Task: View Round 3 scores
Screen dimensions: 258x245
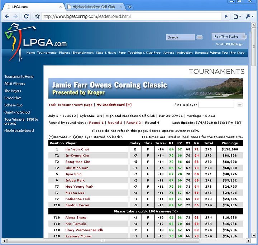Action: pyautogui.click(x=133, y=123)
